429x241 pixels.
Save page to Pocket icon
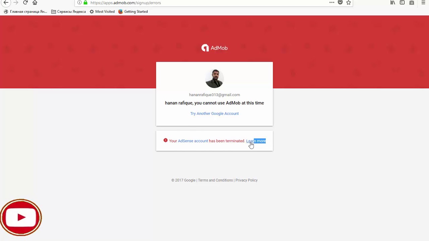[340, 3]
